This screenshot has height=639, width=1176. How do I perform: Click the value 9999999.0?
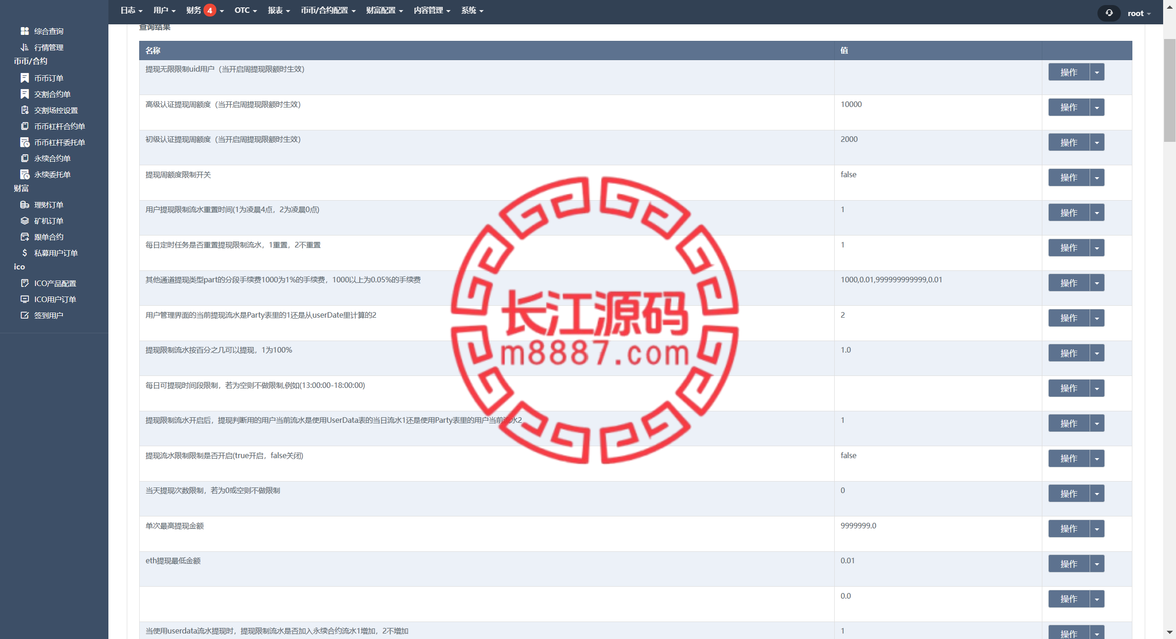coord(858,526)
